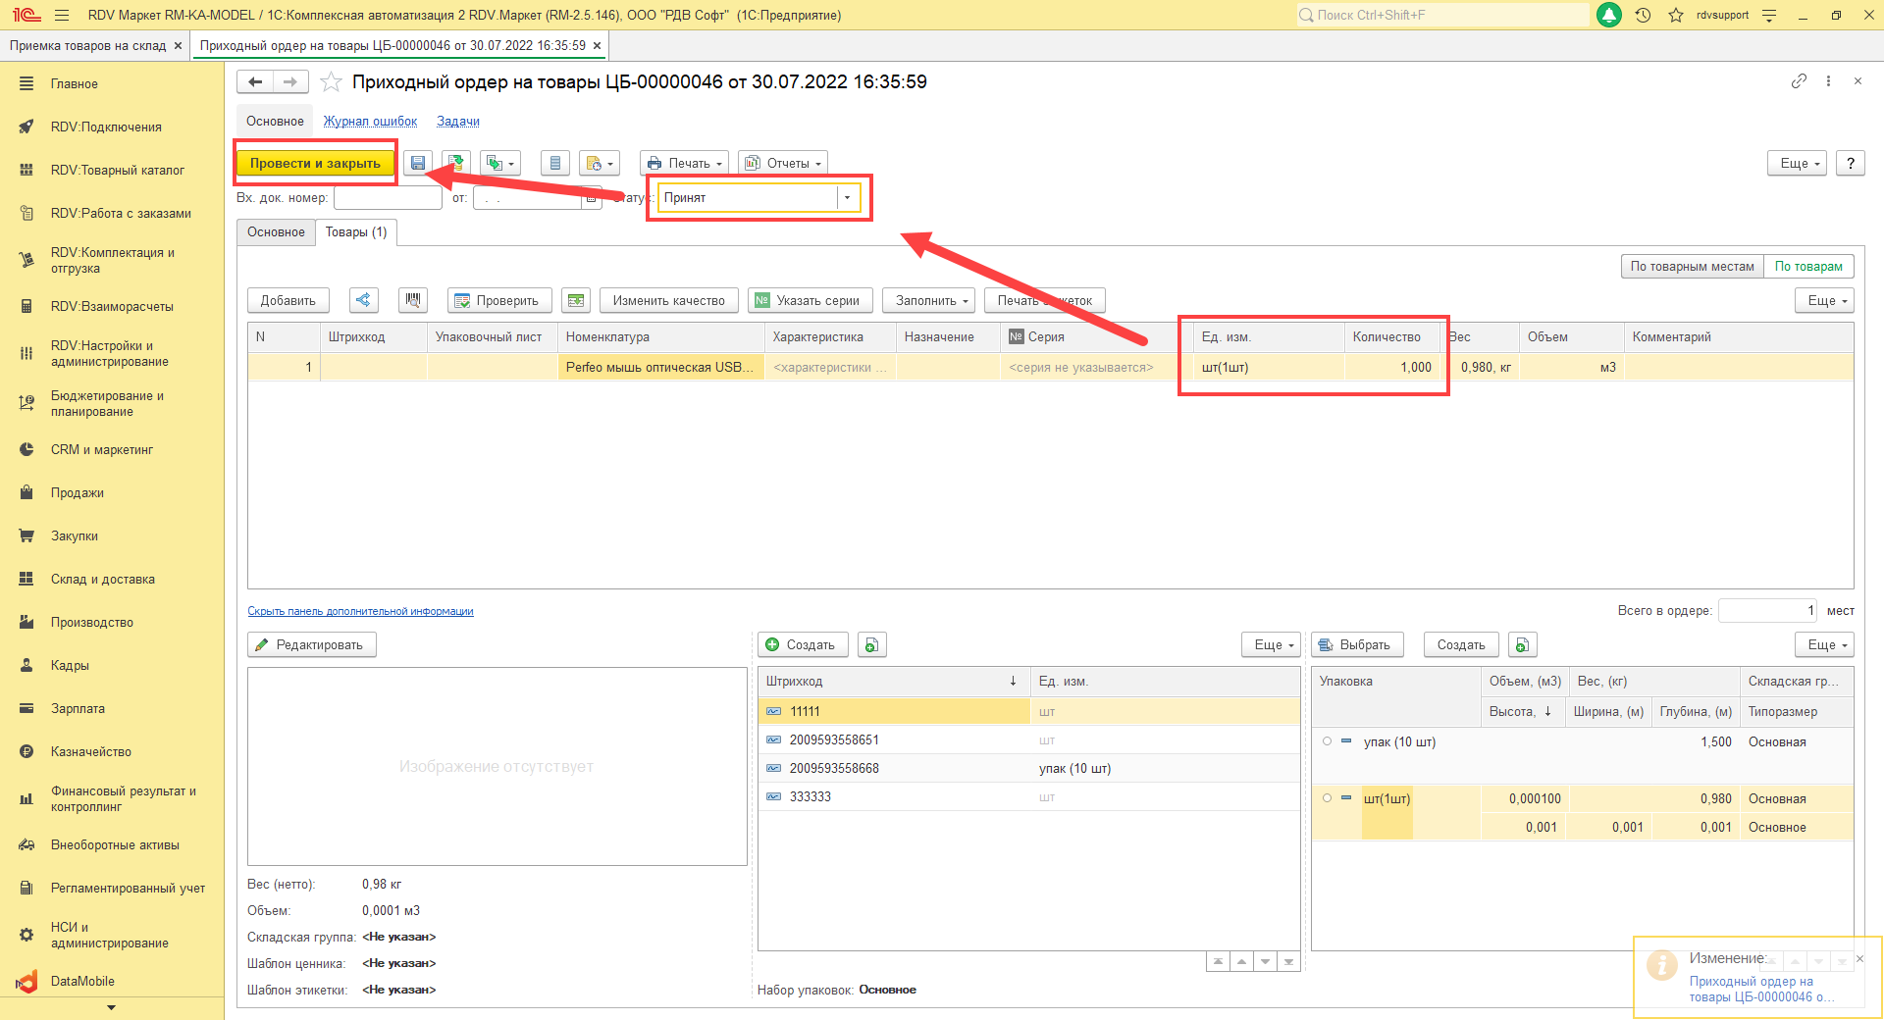Open the help question mark button
1884x1020 pixels.
(1851, 163)
